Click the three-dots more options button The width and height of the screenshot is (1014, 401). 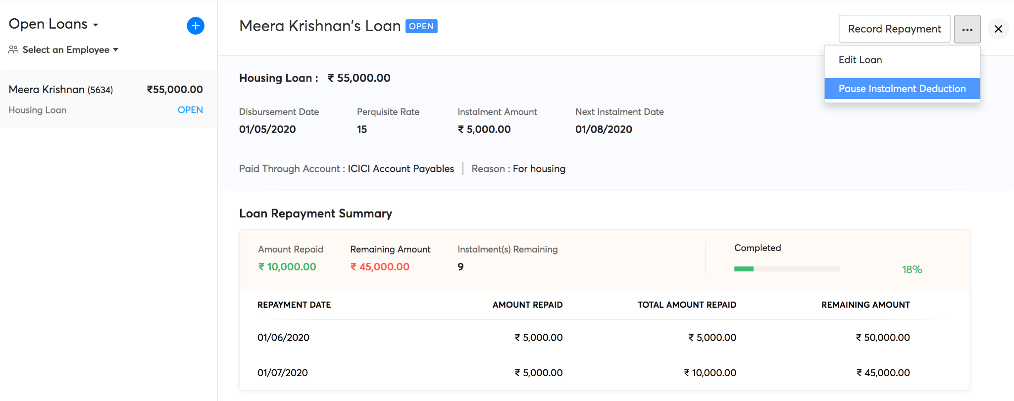pyautogui.click(x=967, y=29)
